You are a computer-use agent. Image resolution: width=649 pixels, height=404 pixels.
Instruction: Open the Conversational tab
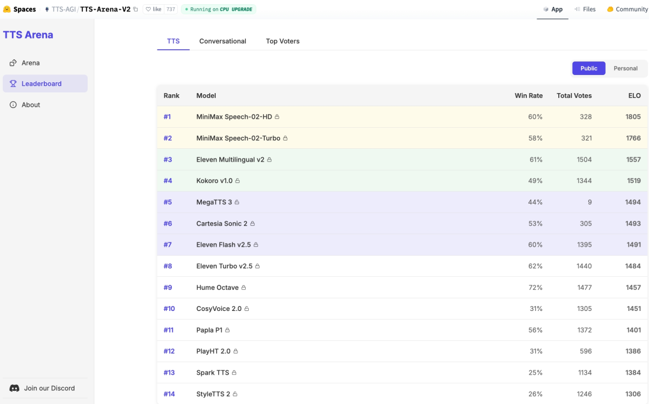(x=223, y=41)
